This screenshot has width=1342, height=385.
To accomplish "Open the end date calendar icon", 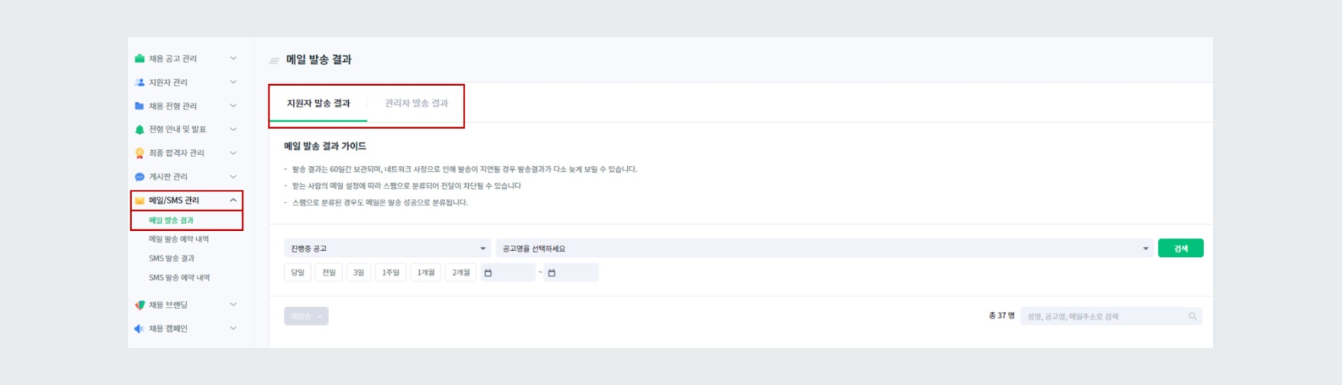I will coord(552,273).
